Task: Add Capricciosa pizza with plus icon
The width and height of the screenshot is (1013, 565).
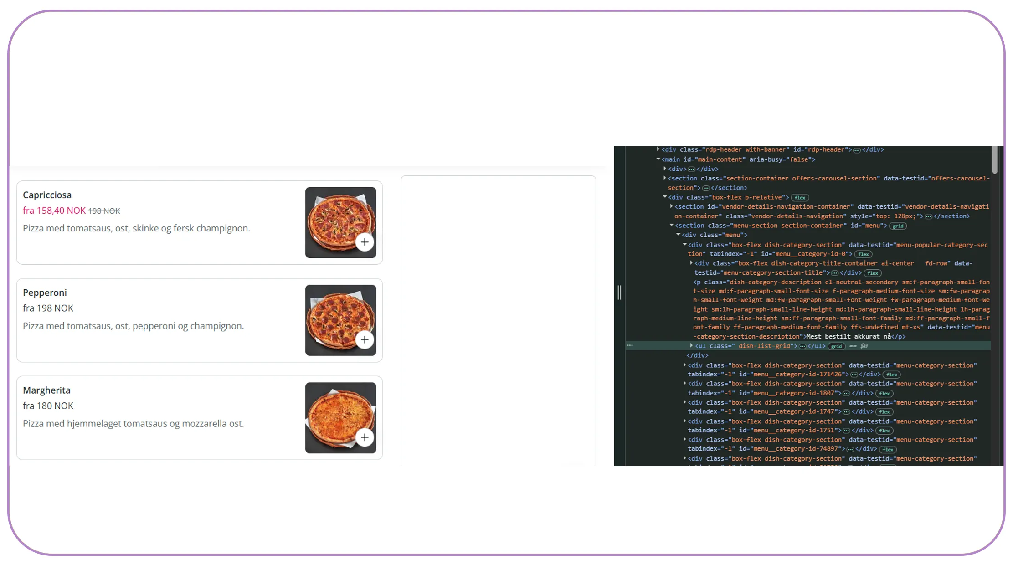Action: [365, 242]
